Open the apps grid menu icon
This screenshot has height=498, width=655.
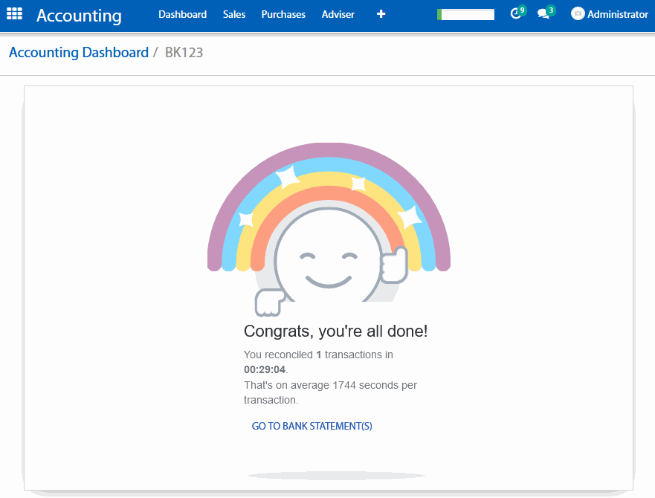(x=14, y=14)
